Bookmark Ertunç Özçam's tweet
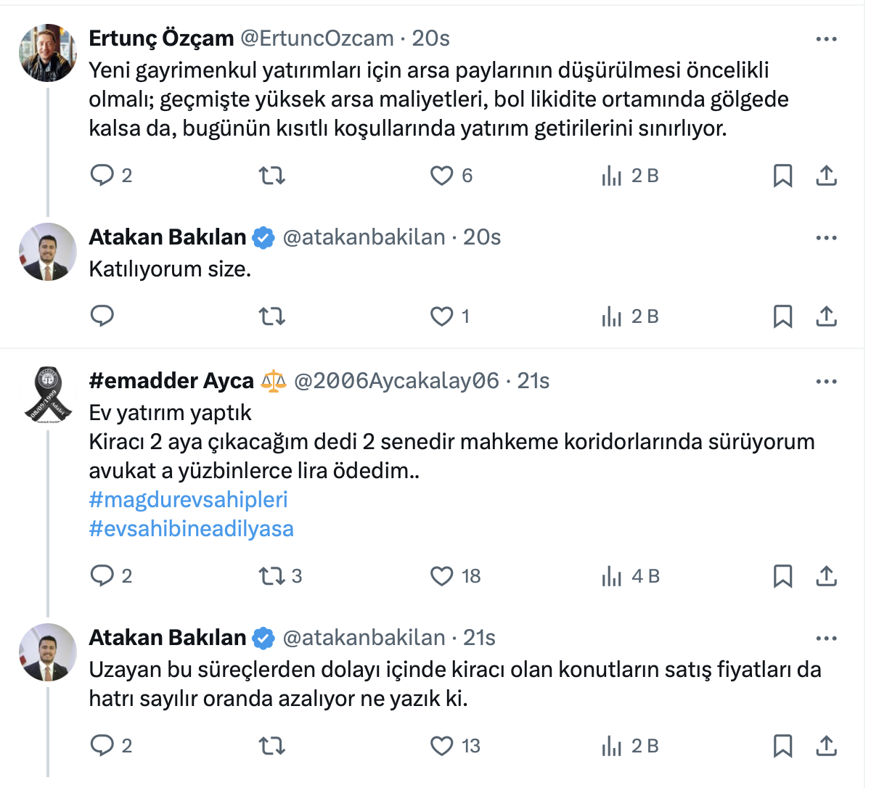The image size is (871, 788). click(782, 176)
